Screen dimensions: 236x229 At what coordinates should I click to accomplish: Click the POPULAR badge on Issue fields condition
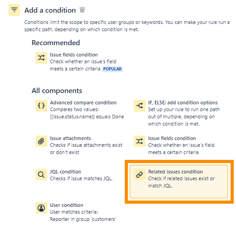[112, 69]
